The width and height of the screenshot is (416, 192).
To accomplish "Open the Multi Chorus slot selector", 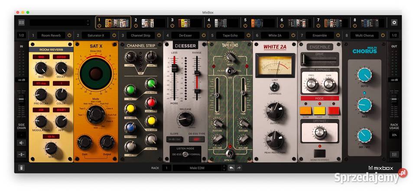I will [364, 35].
